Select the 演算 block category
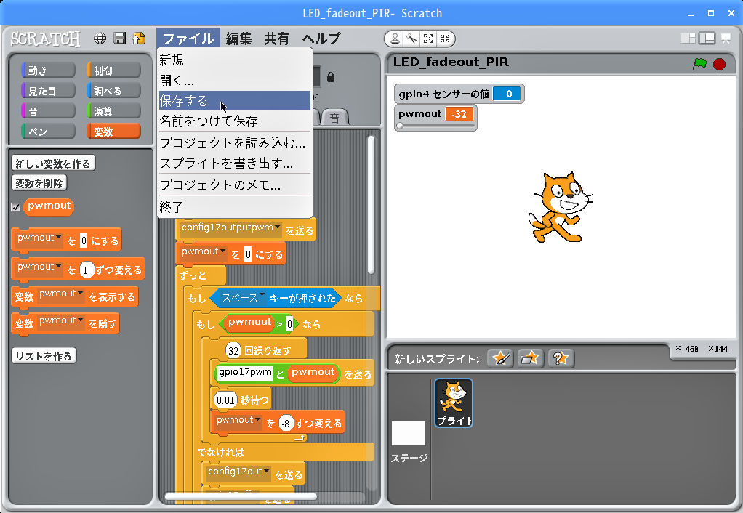 tap(113, 111)
